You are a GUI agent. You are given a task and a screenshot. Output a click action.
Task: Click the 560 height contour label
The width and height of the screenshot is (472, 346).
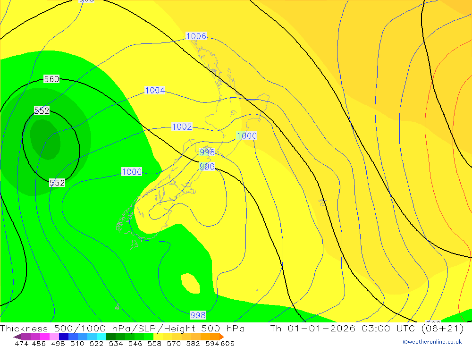tap(51, 79)
